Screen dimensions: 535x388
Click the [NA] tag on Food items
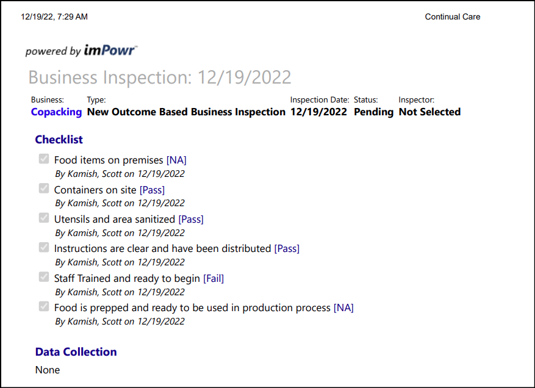coord(176,160)
